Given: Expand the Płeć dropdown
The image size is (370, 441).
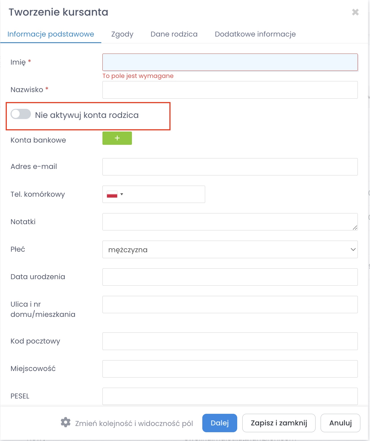Looking at the screenshot, I should tap(230, 250).
